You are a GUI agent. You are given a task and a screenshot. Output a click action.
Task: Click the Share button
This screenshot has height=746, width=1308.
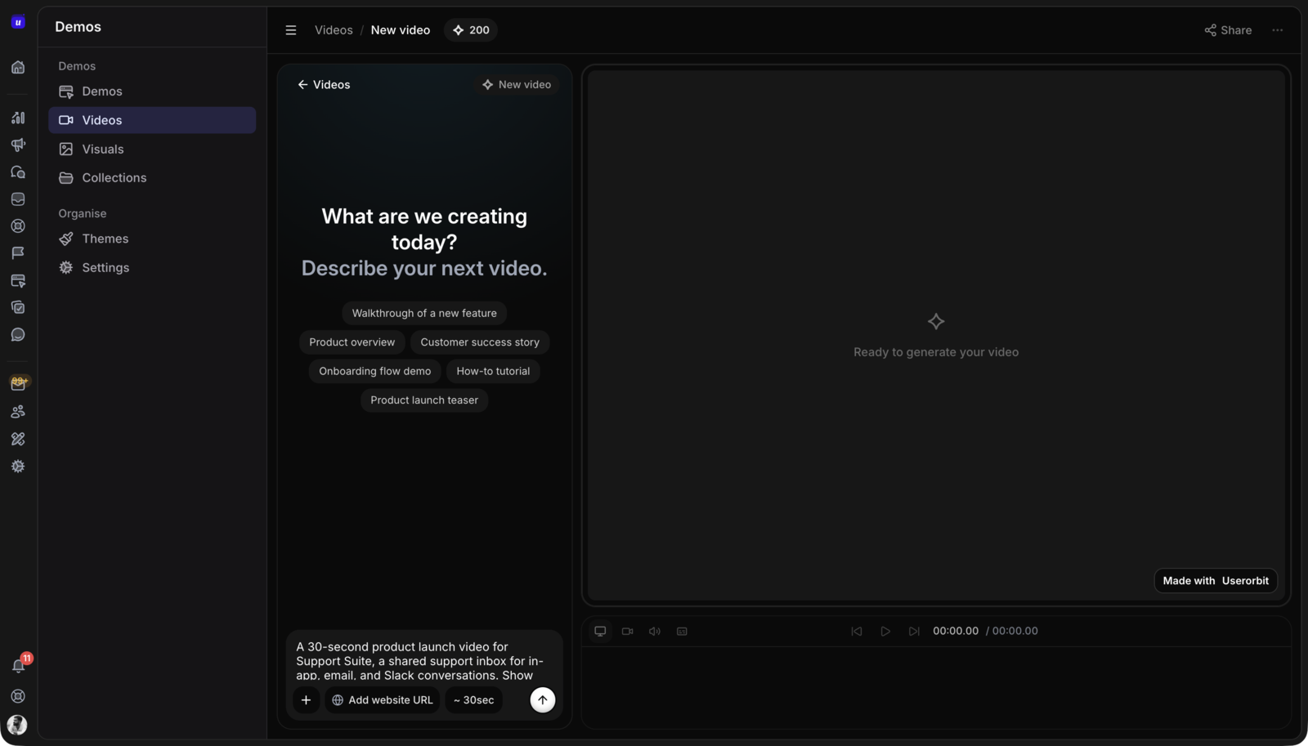[x=1228, y=30]
